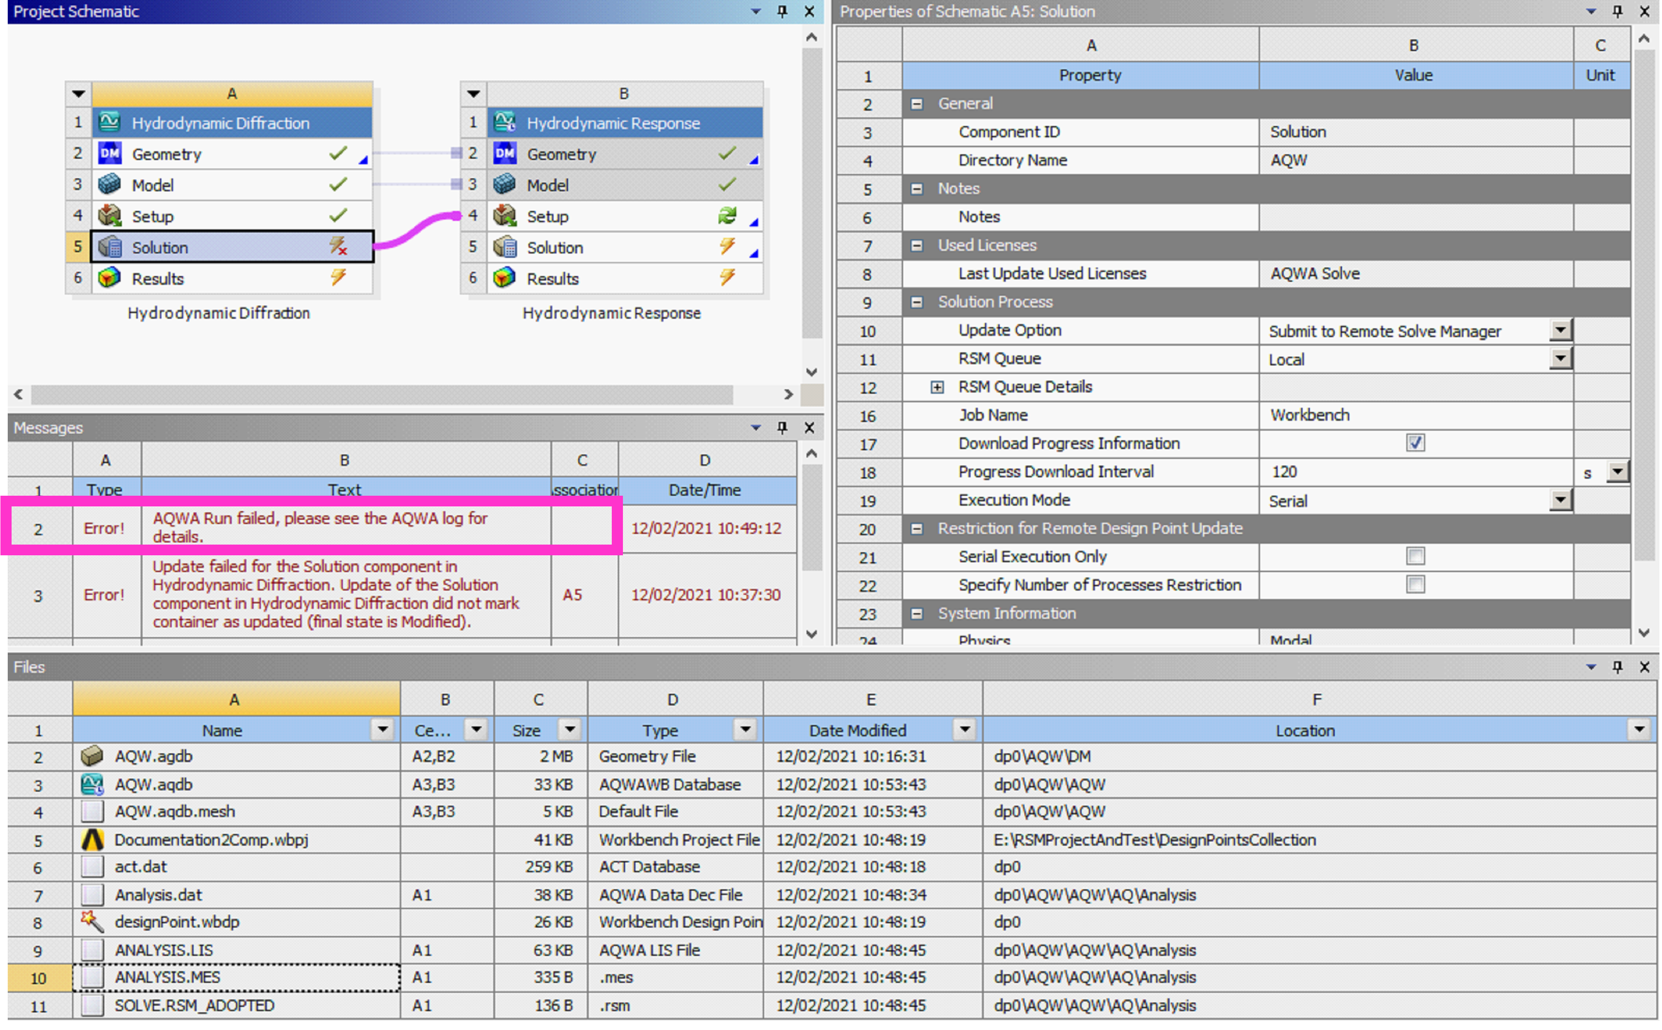Select Model icon in system A
This screenshot has height=1030, width=1662.
[110, 185]
